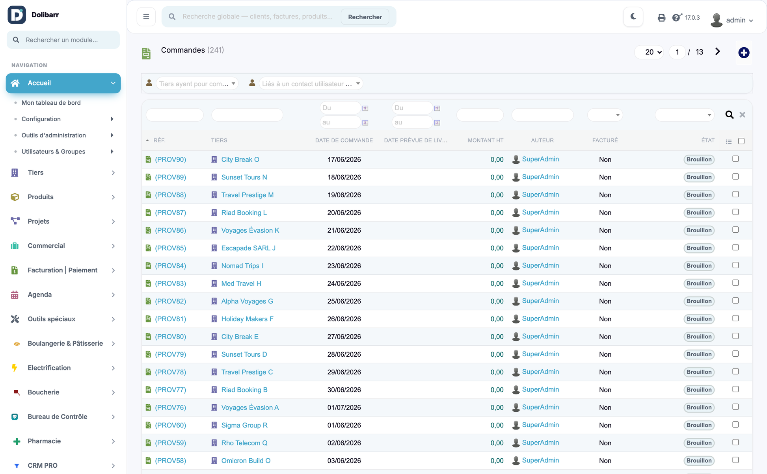Click the Produits box icon in sidebar

point(15,197)
